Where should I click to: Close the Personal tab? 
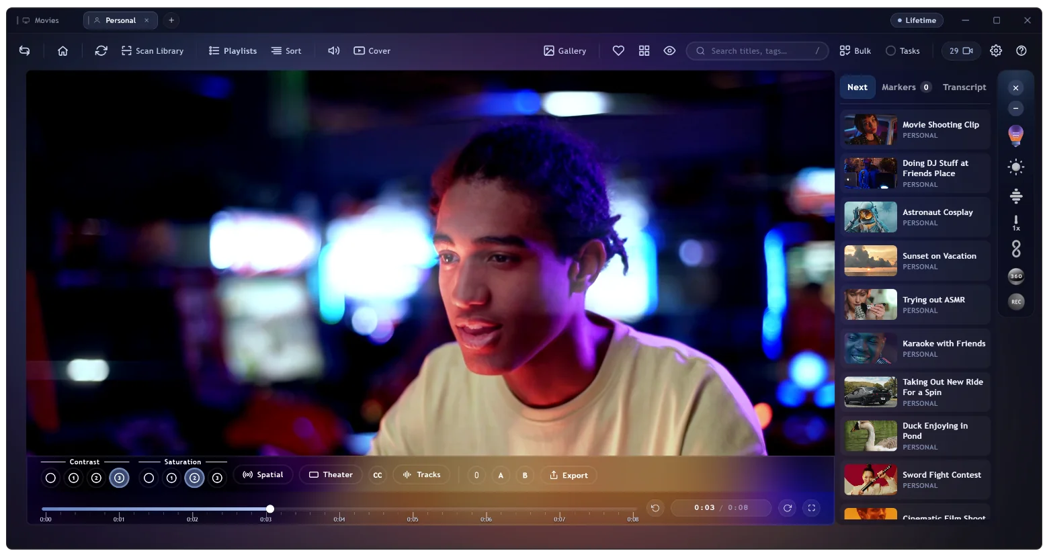(x=146, y=20)
